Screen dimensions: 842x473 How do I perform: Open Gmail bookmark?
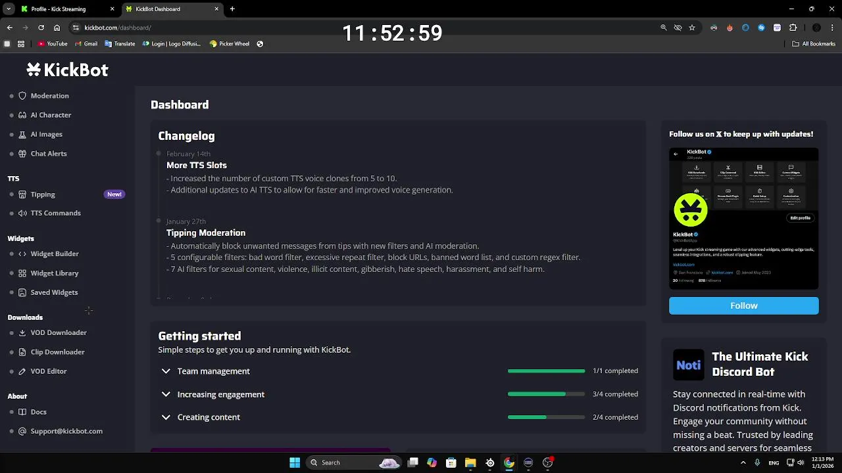pyautogui.click(x=86, y=44)
